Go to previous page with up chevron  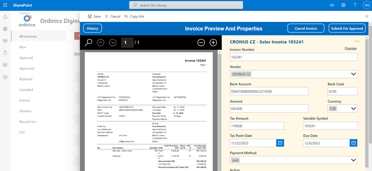pos(100,43)
